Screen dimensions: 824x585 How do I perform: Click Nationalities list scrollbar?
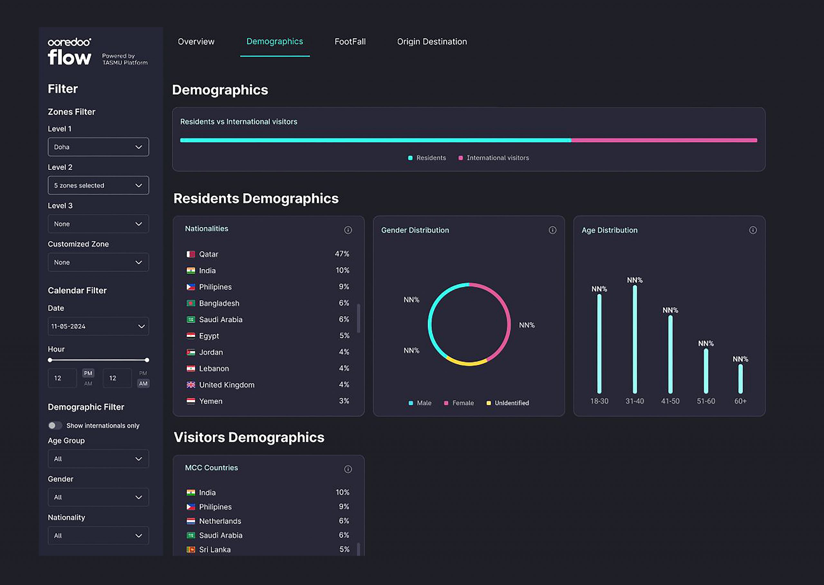[358, 318]
